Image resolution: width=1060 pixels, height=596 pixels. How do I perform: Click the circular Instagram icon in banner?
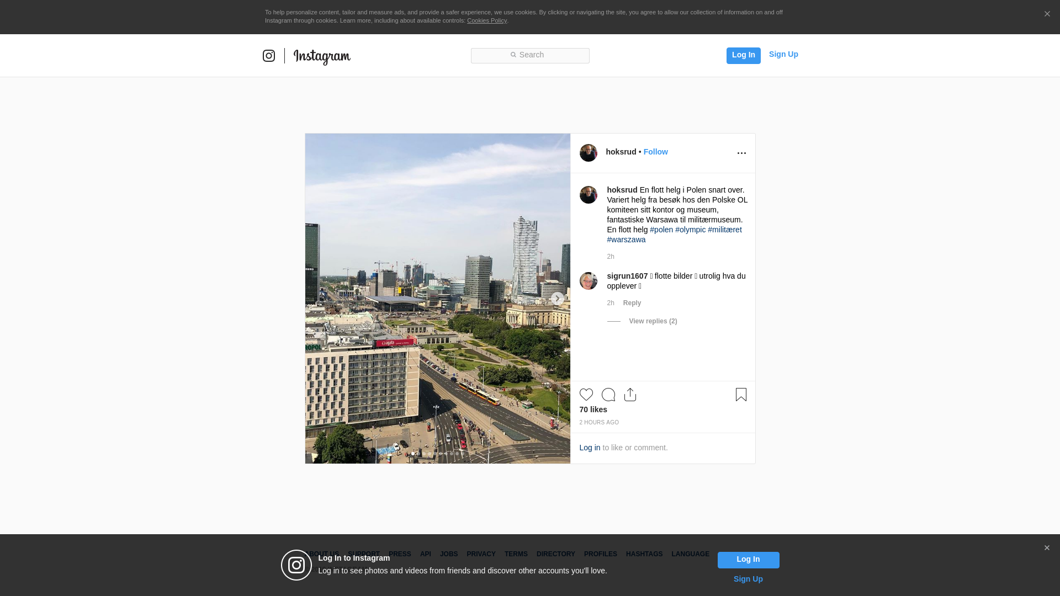click(x=296, y=565)
